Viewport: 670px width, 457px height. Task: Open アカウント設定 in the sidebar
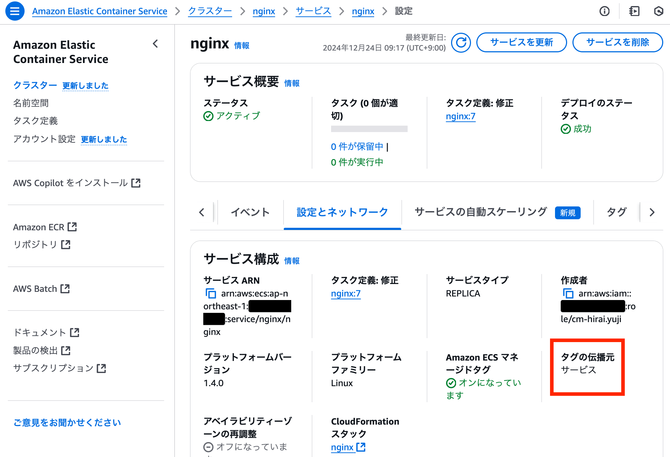coord(44,139)
